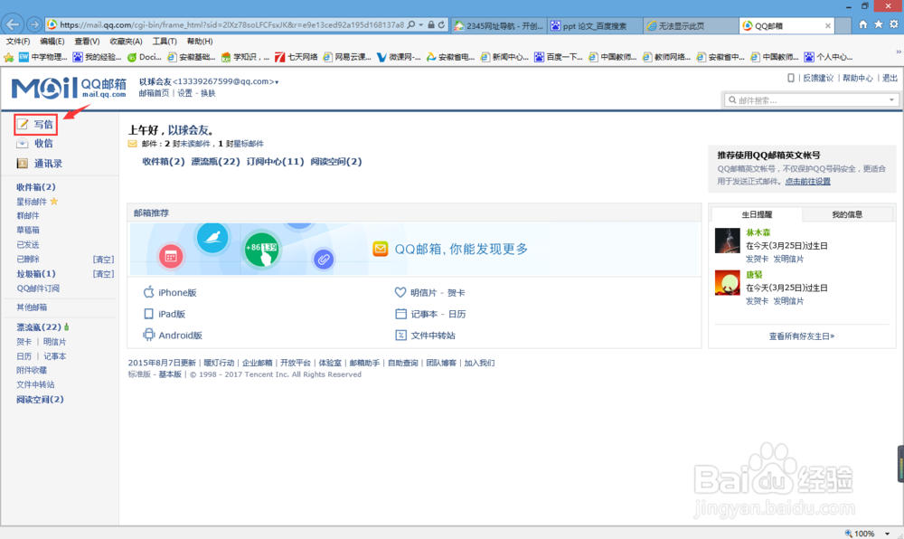Click the padlock icon in address bar
This screenshot has height=539, width=904.
pyautogui.click(x=430, y=24)
